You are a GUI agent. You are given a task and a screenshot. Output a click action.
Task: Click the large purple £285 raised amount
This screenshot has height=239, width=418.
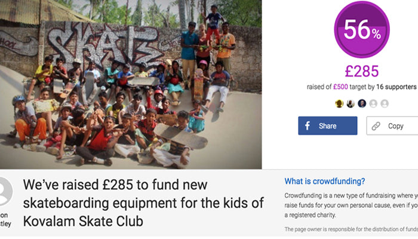pyautogui.click(x=362, y=71)
